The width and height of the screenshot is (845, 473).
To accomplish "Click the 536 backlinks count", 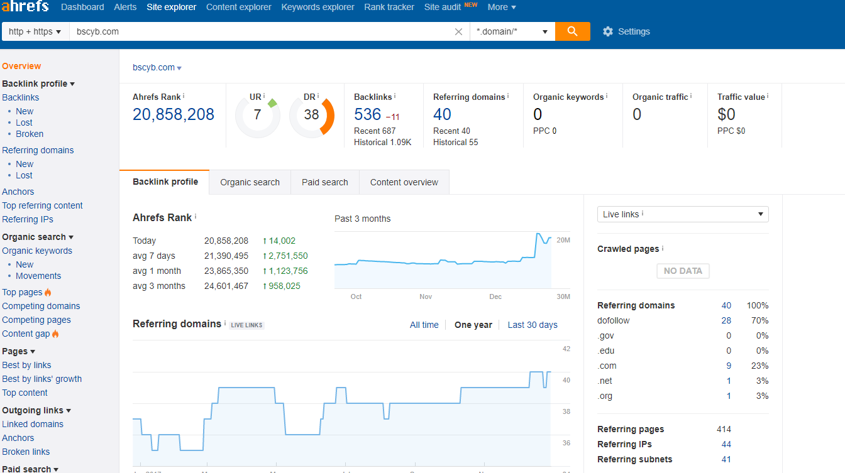I will click(x=368, y=114).
